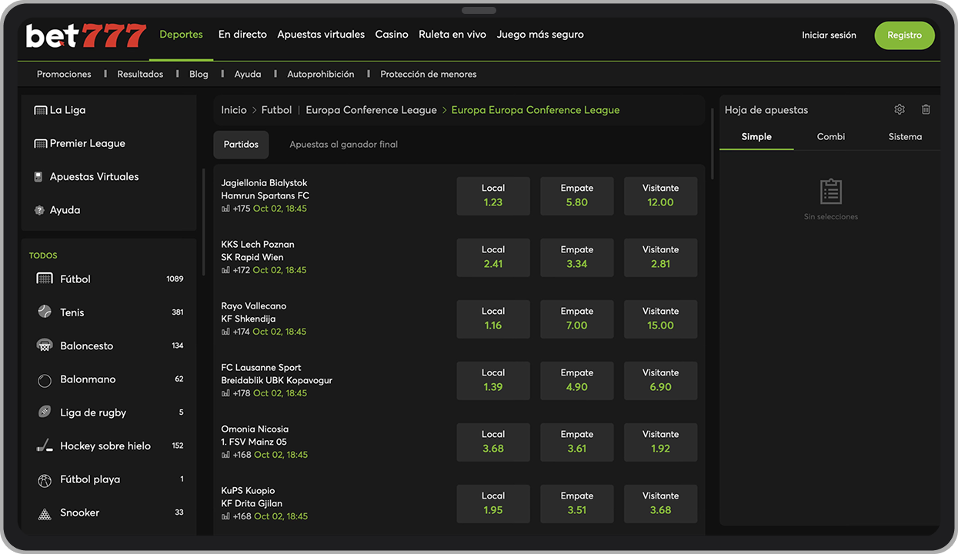
Task: Select Local 1.95 for KuPS Kuopio
Action: pos(493,504)
